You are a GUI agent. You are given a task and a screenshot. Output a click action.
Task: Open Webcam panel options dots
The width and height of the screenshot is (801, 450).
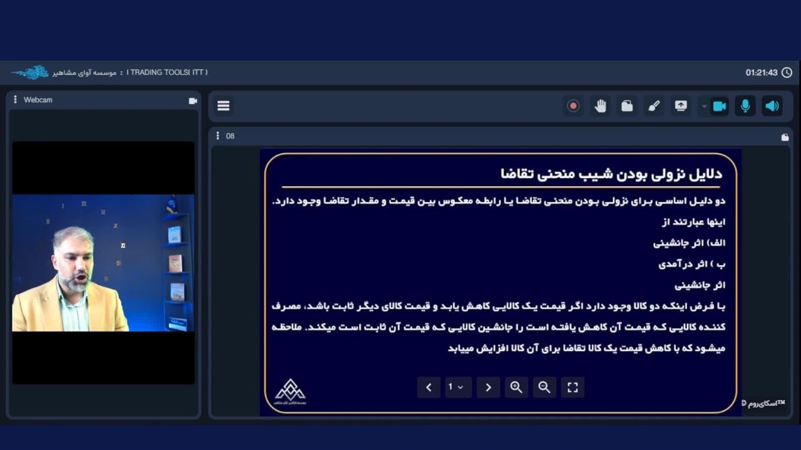point(15,100)
